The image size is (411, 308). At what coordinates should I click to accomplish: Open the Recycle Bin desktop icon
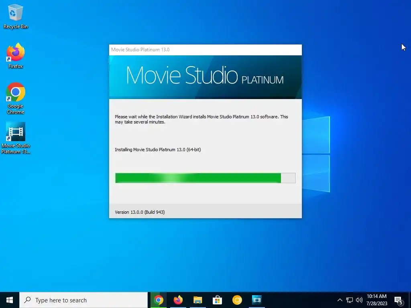tap(16, 16)
